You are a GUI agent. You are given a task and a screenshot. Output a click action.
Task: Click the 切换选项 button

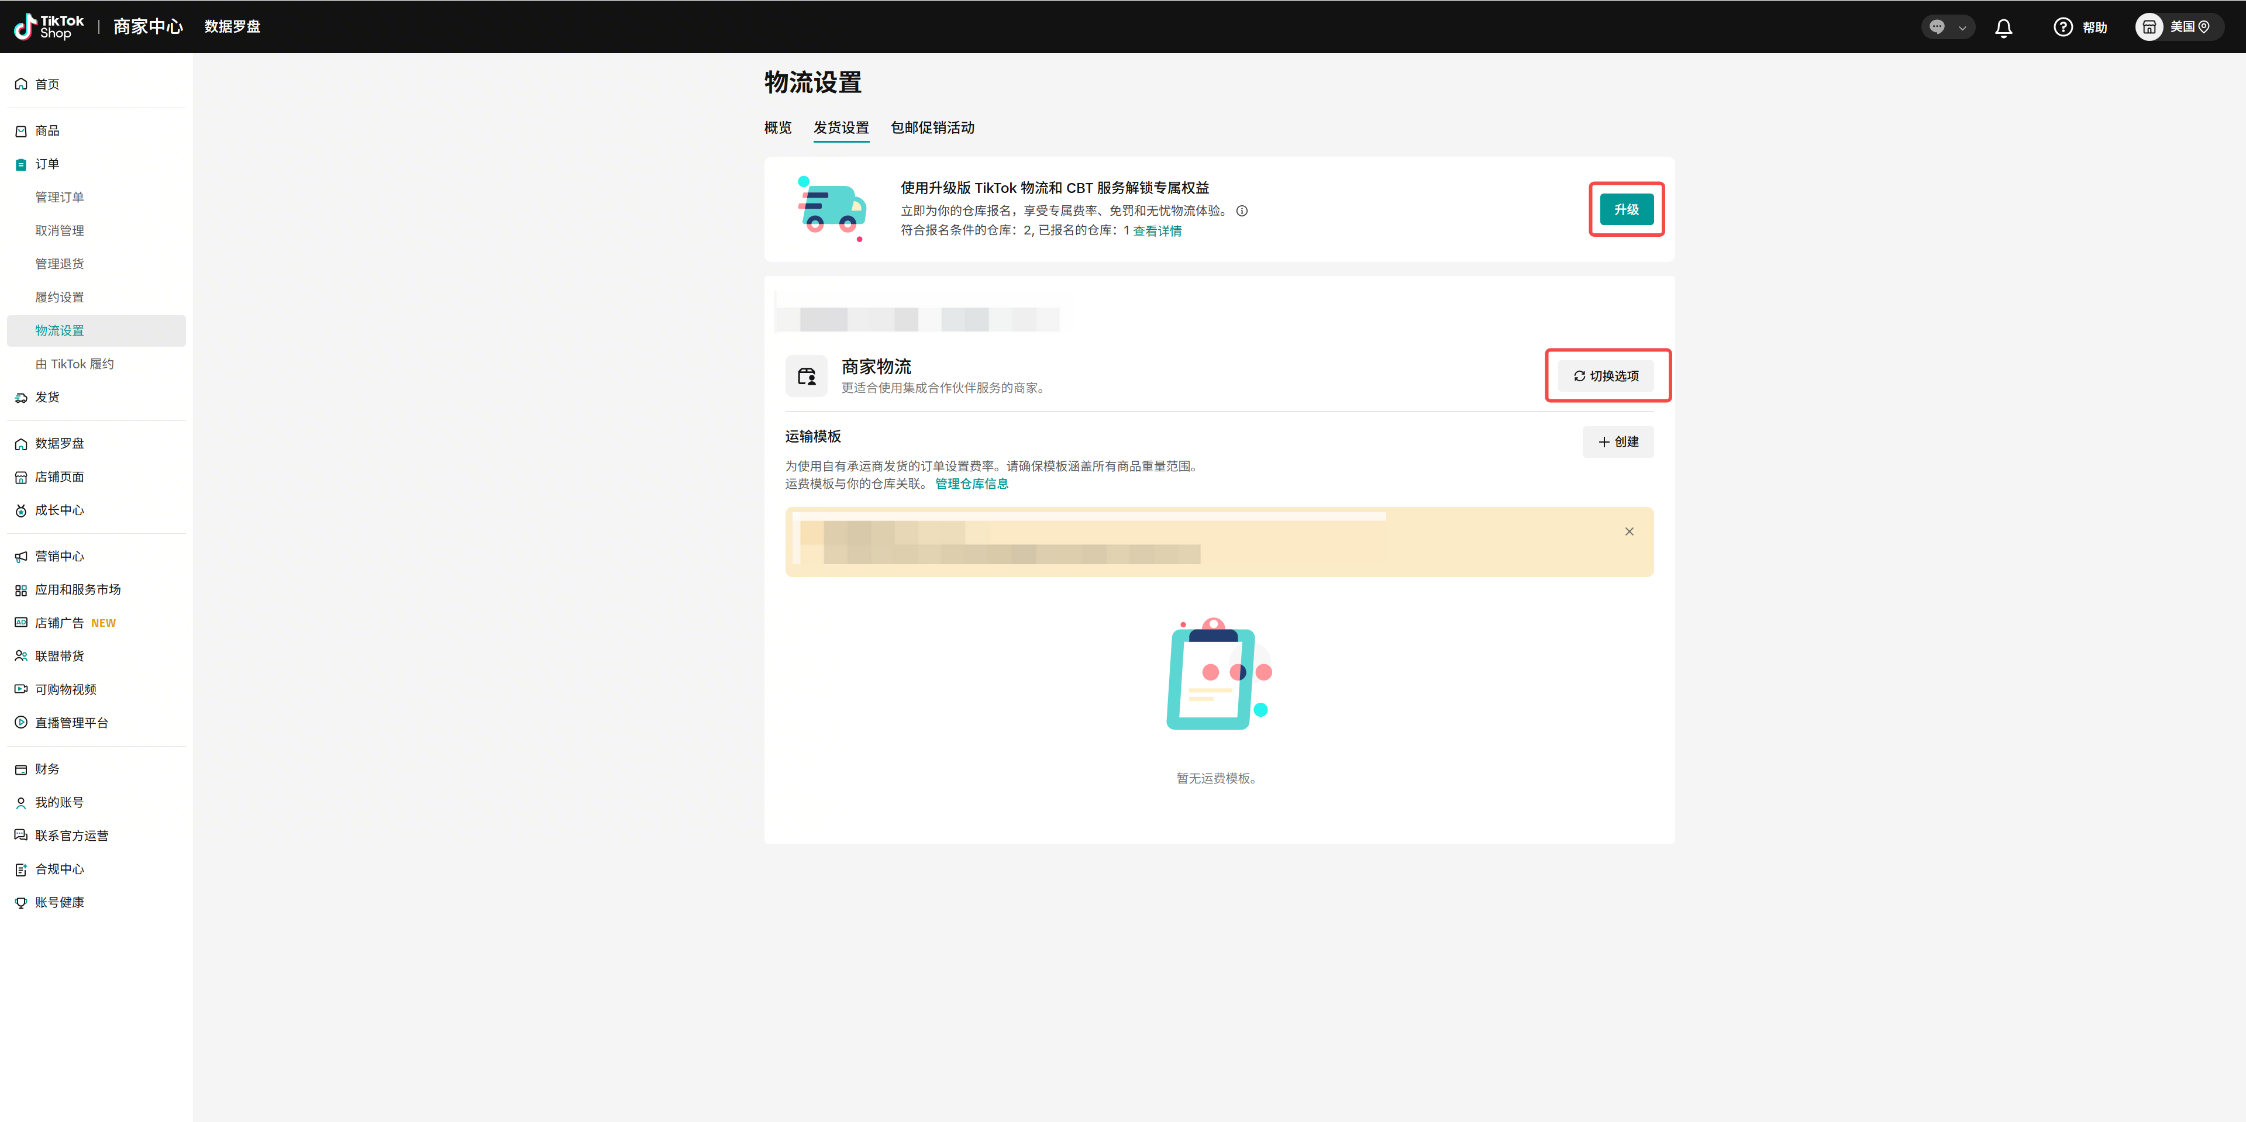pyautogui.click(x=1606, y=376)
